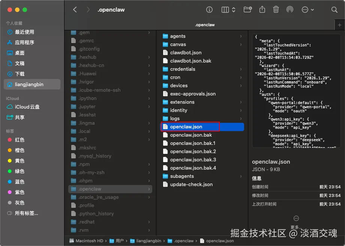
Task: Select openclaw.json.bak.4 file
Action: tap(202, 168)
